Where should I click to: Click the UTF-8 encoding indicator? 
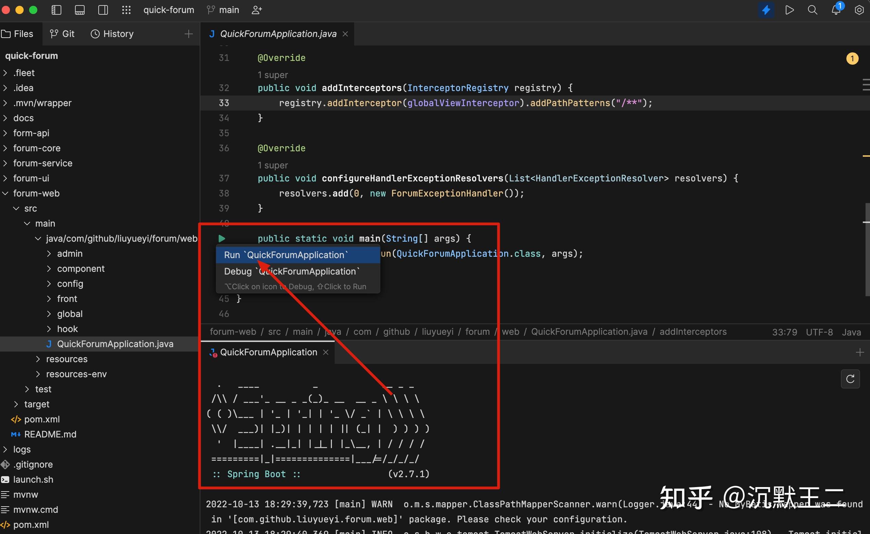(x=819, y=332)
